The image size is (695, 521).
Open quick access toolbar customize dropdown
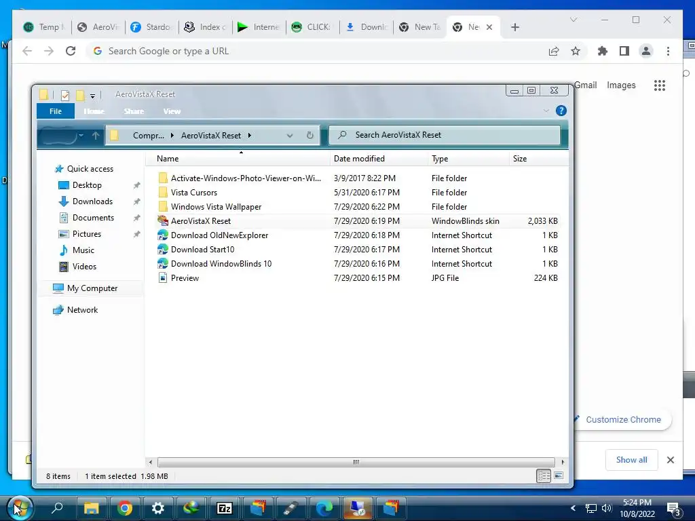point(92,95)
